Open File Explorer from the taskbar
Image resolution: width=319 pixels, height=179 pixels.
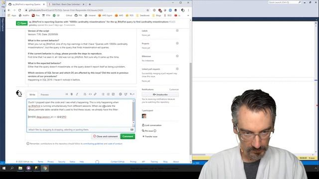tap(20, 168)
